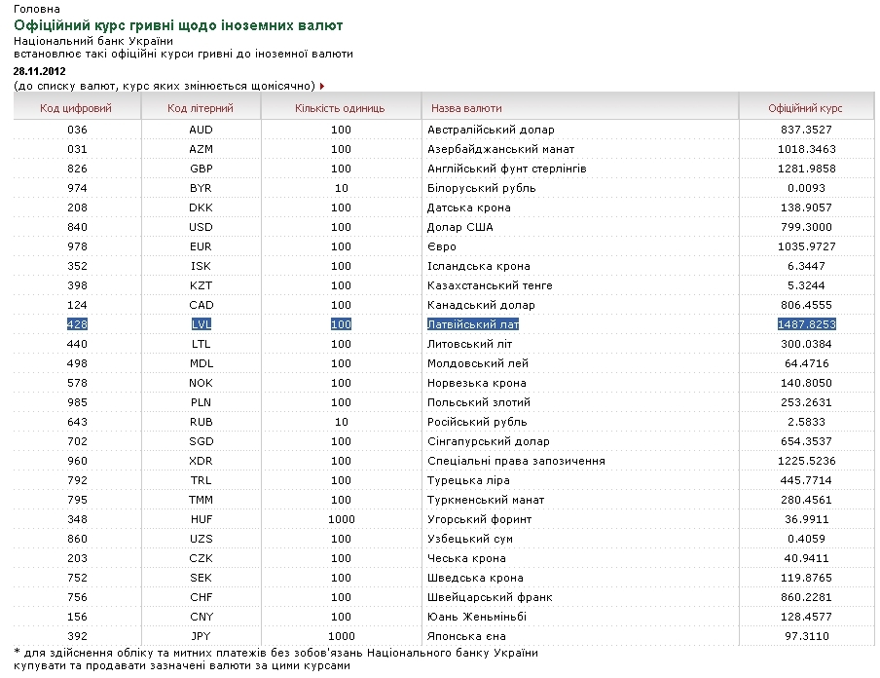The width and height of the screenshot is (880, 678).
Task: Click the rate 799.3000
Action: pos(806,227)
